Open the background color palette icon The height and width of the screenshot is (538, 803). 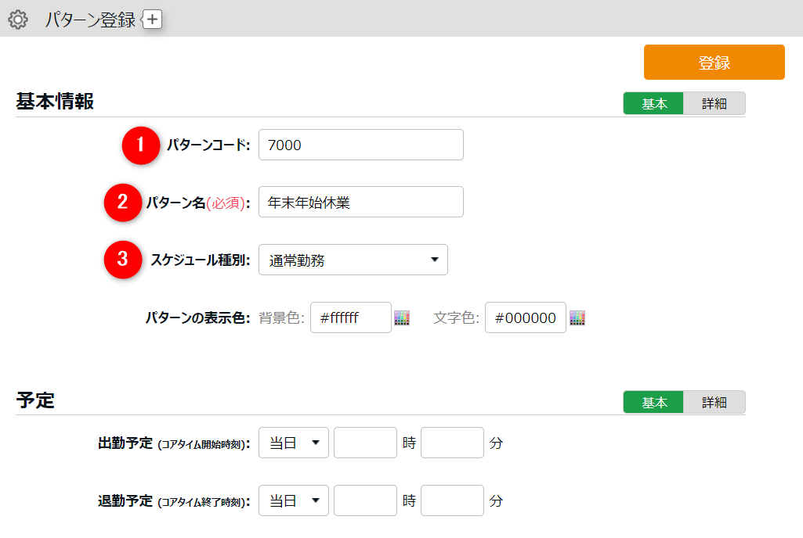point(402,317)
